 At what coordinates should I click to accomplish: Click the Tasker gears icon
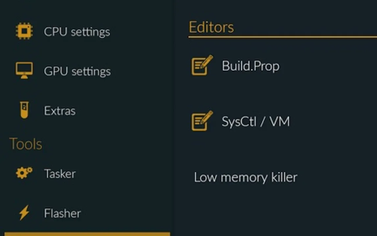[x=24, y=173]
